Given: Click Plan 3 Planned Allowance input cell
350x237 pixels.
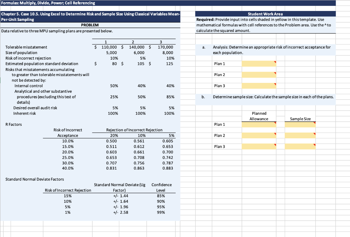Looking at the screenshot, I should click(x=259, y=146).
